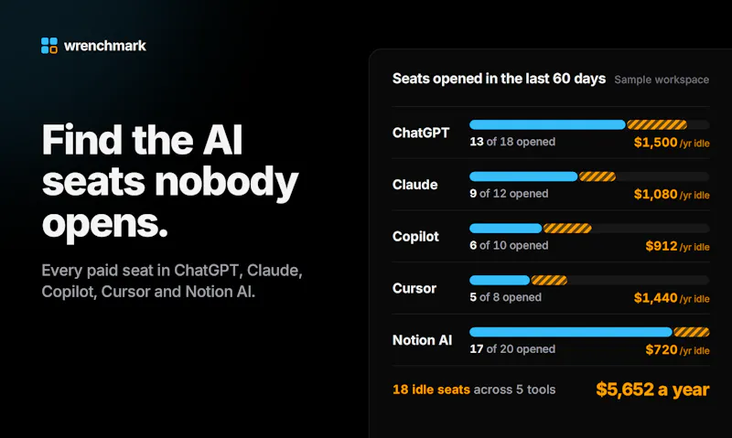Click the Copilot blue usage bar
This screenshot has height=438, width=732.
point(506,228)
